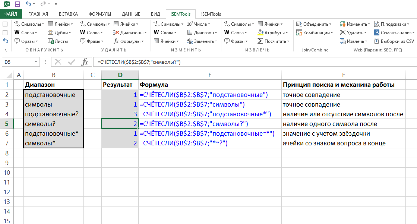Click the Enter checkmark in formula bar
This screenshot has width=417, height=224.
[71, 62]
